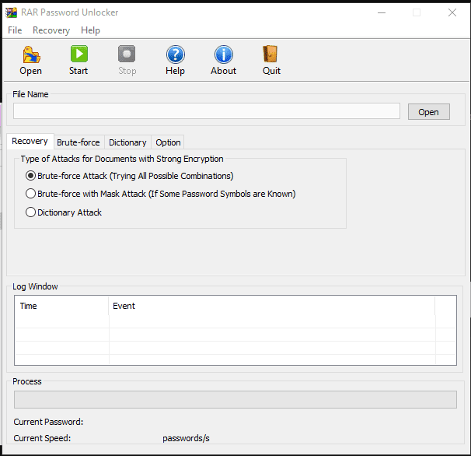471x456 pixels.
Task: Go to the Option tab
Action: click(168, 142)
